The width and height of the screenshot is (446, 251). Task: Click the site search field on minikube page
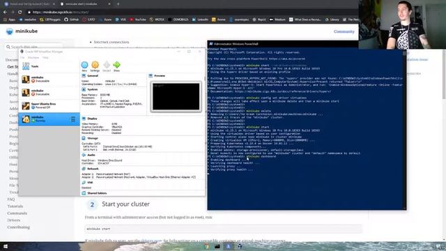(33, 47)
